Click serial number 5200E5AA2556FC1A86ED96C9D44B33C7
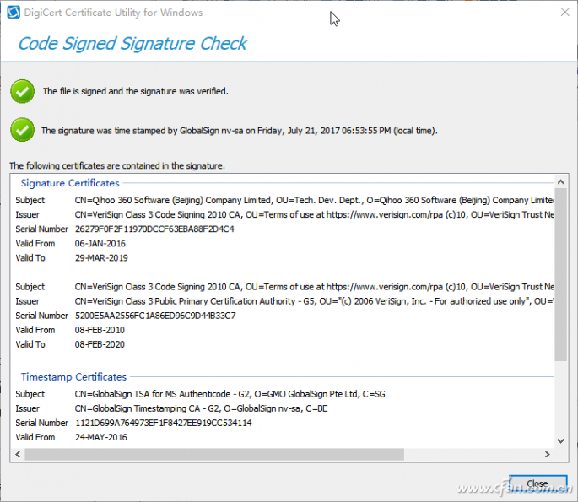 tap(155, 316)
